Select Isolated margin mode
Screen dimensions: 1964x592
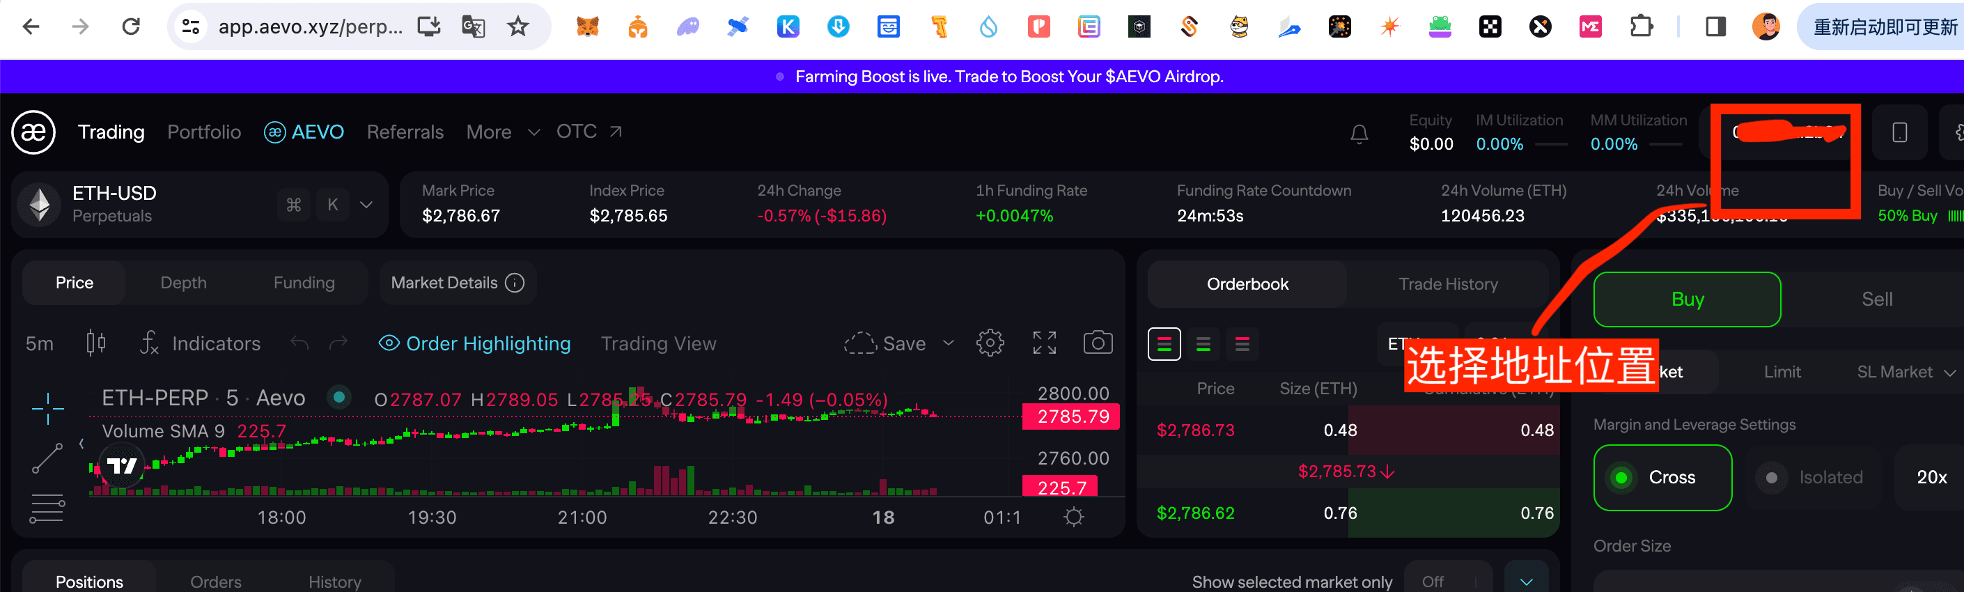pyautogui.click(x=1811, y=478)
